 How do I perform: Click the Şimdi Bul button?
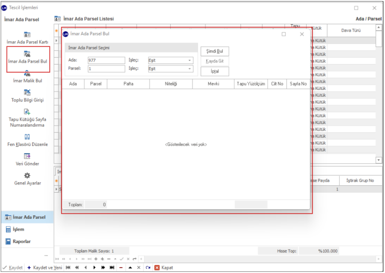click(x=215, y=51)
